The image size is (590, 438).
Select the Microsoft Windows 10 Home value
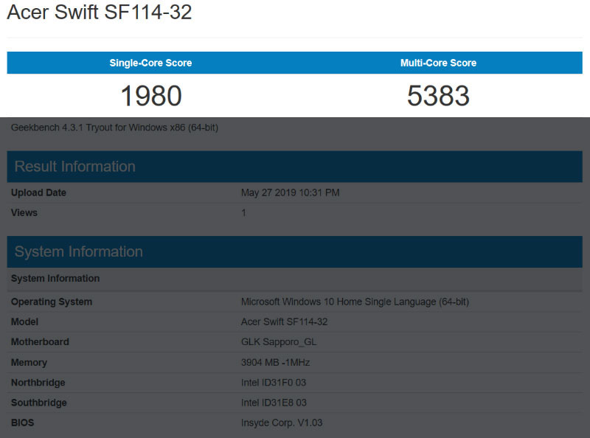tap(355, 302)
